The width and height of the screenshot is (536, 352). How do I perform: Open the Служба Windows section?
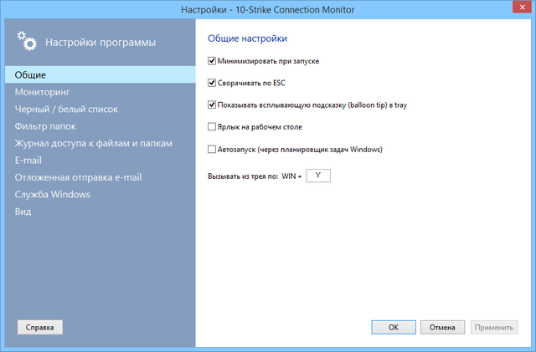point(53,195)
